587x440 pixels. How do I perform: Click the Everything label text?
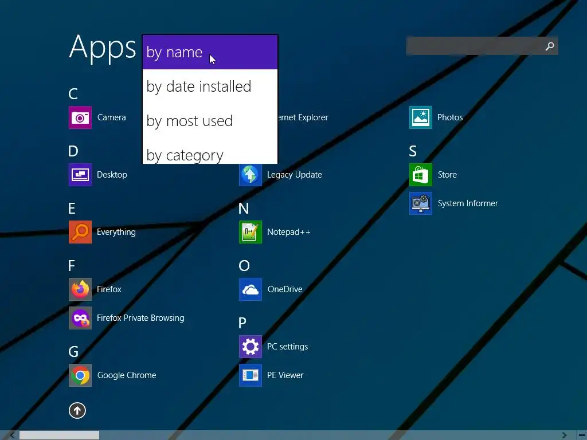pyautogui.click(x=116, y=232)
